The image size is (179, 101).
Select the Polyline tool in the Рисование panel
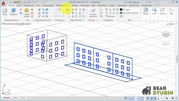[56, 10]
